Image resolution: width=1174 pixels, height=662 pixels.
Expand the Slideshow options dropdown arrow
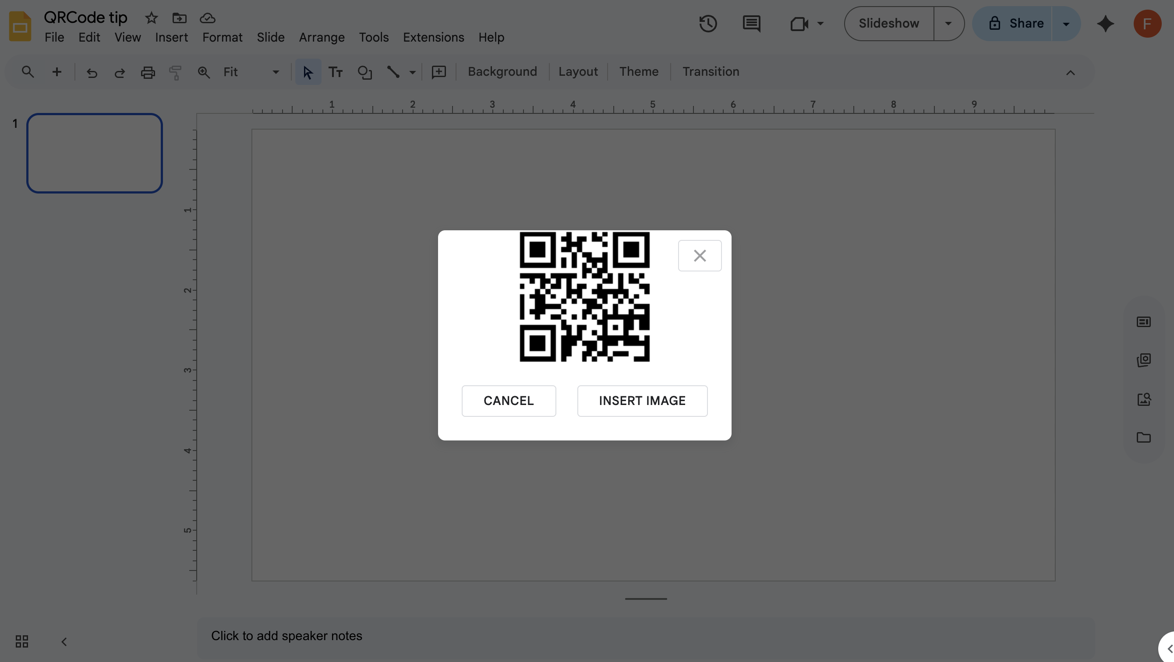(x=948, y=24)
